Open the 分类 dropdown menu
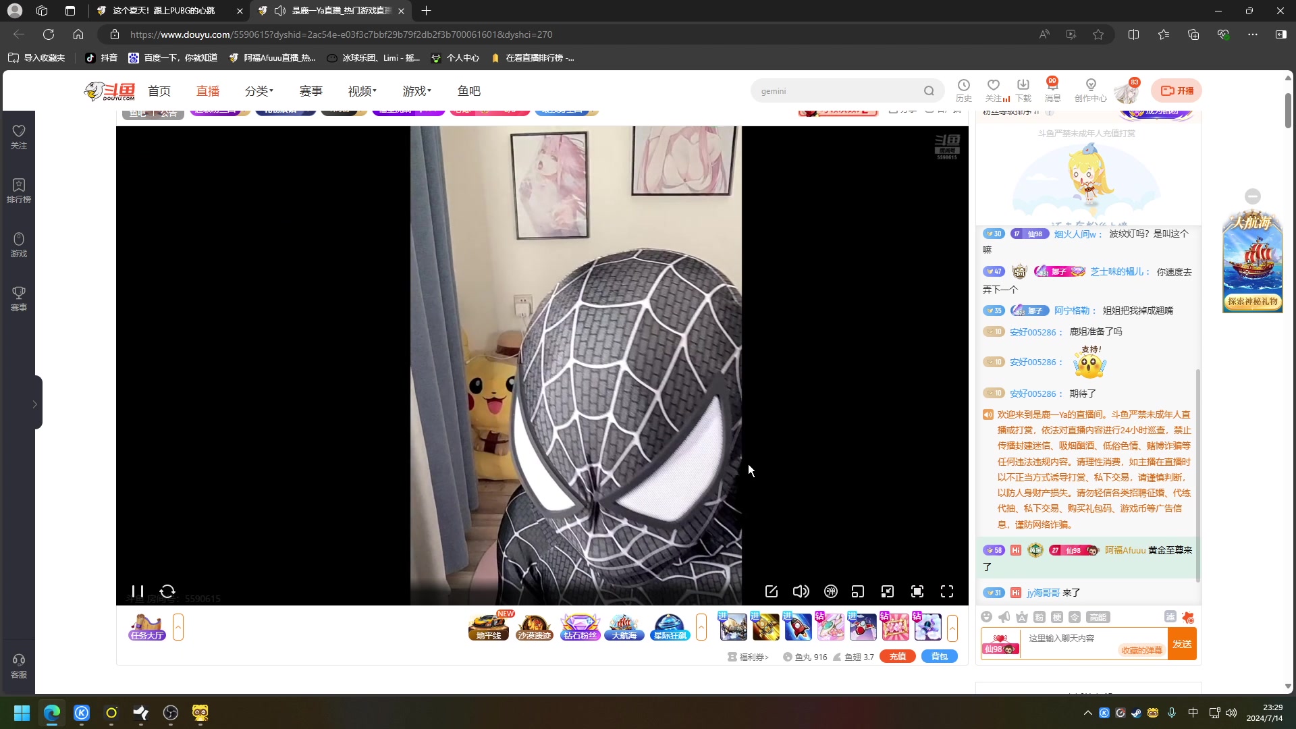Viewport: 1296px width, 729px height. (x=259, y=91)
